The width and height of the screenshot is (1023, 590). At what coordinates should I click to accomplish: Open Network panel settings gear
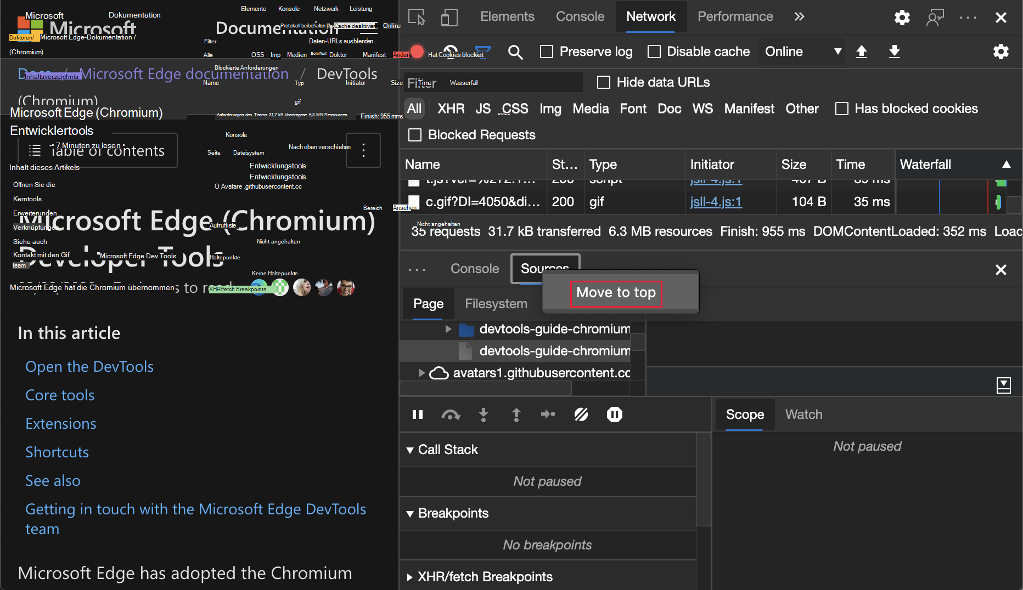[1000, 52]
